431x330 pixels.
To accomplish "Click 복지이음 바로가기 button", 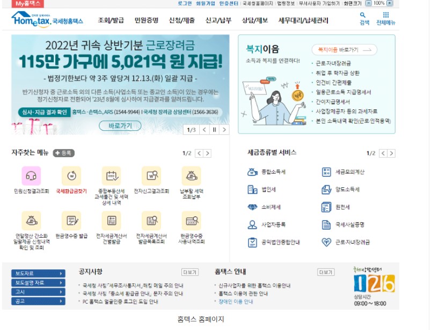I will click(x=345, y=50).
